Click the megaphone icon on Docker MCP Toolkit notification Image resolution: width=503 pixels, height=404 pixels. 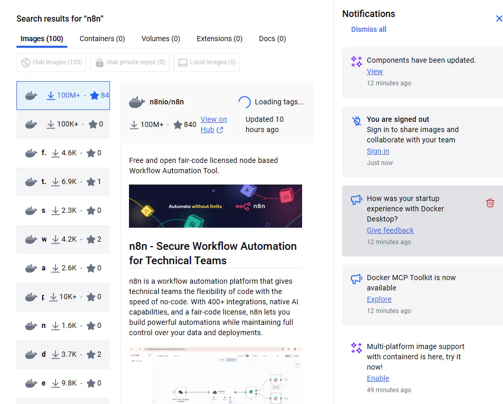(356, 279)
